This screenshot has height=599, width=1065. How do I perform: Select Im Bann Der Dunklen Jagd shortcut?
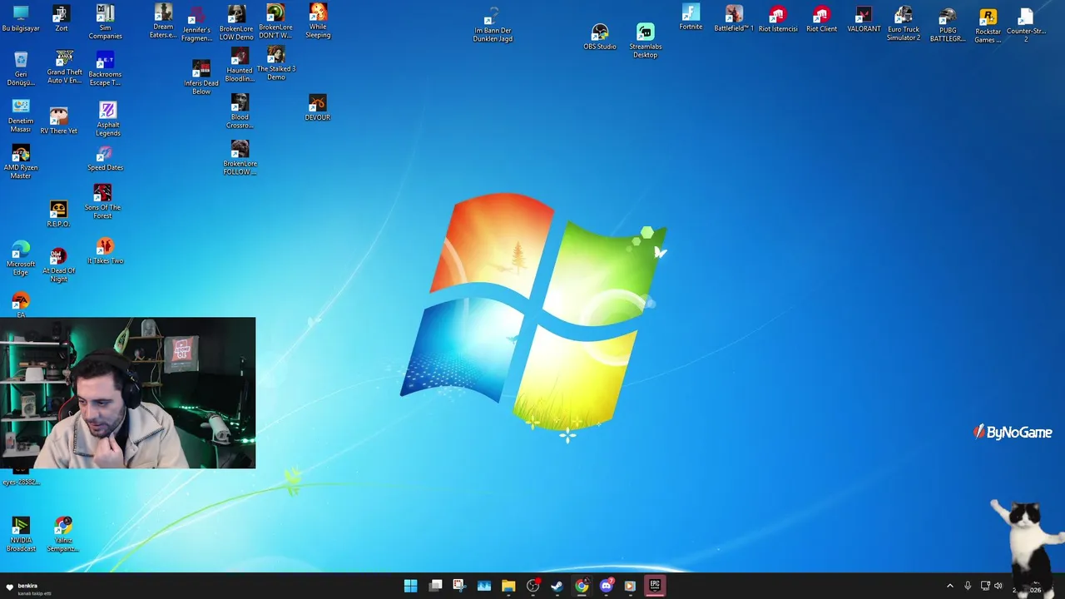(x=493, y=25)
